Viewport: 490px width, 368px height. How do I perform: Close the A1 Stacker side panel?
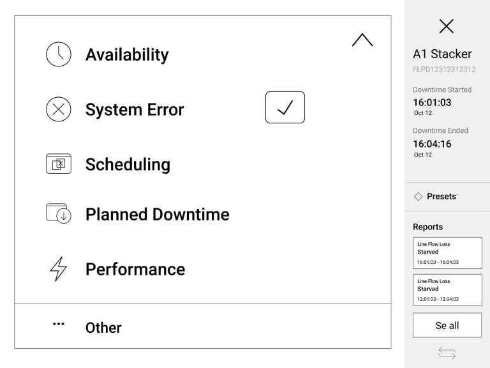(447, 26)
